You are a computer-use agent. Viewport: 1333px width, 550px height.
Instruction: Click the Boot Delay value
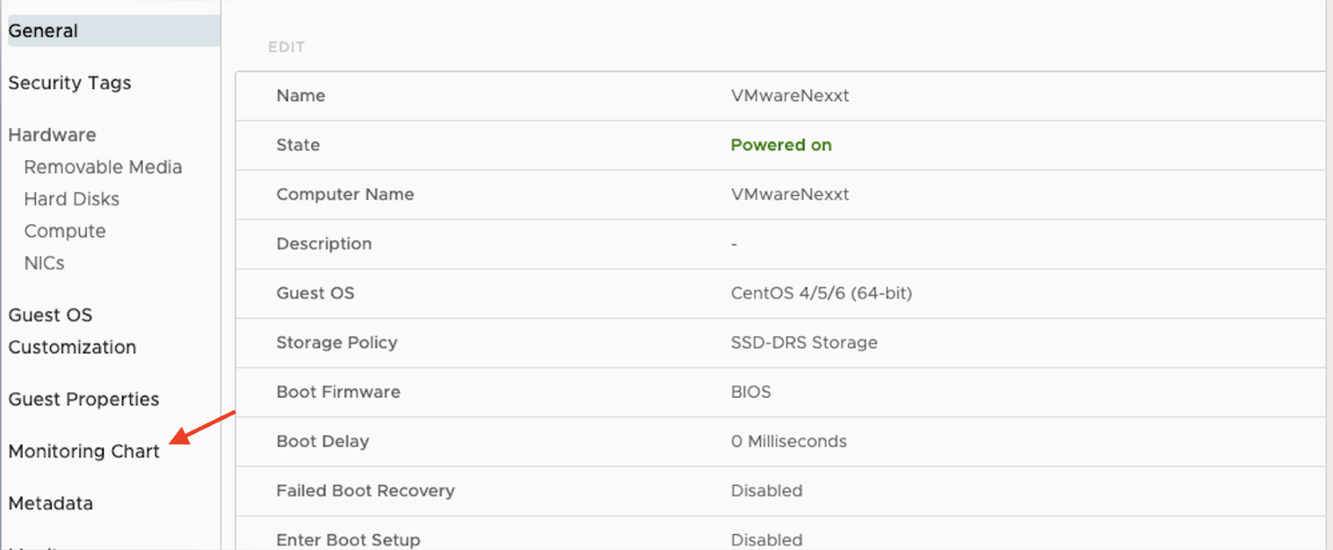[x=788, y=441]
